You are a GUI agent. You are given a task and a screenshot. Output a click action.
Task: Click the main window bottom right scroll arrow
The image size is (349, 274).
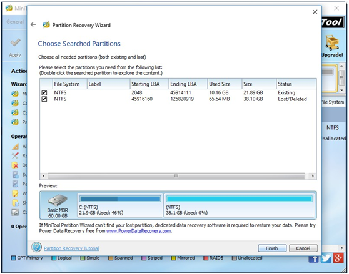point(342,248)
